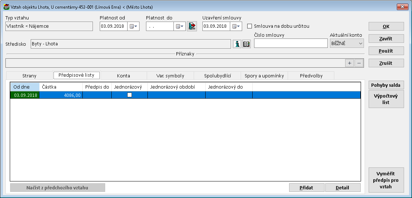Click the Číslo smlouvy input field
The height and width of the screenshot is (198, 412).
pyautogui.click(x=291, y=44)
